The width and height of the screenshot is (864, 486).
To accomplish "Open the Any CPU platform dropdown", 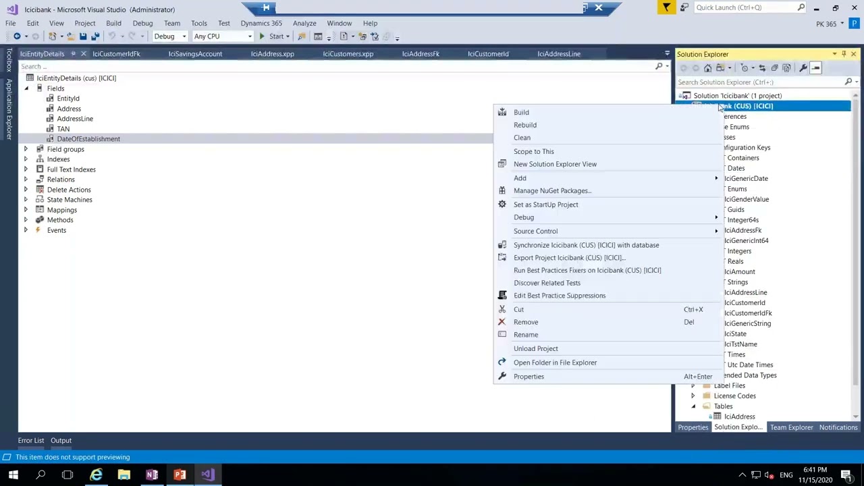I will pyautogui.click(x=222, y=36).
